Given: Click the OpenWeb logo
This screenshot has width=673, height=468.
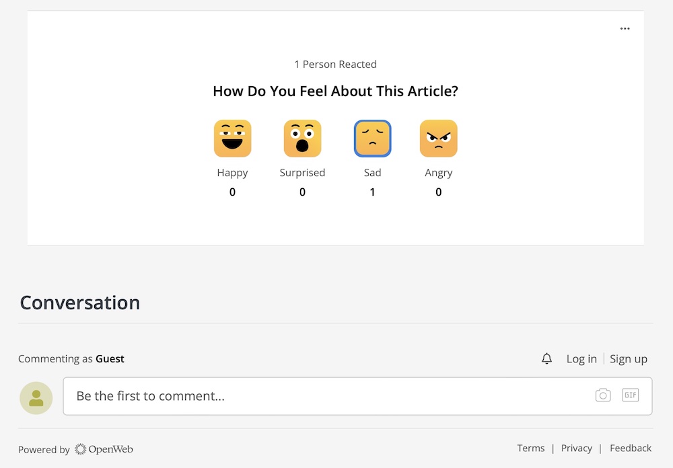Looking at the screenshot, I should (x=104, y=449).
